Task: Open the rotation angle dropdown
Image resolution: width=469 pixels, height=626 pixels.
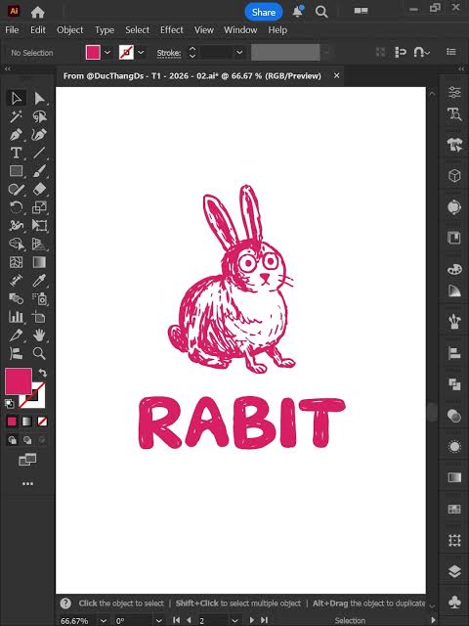Action: pos(158,621)
